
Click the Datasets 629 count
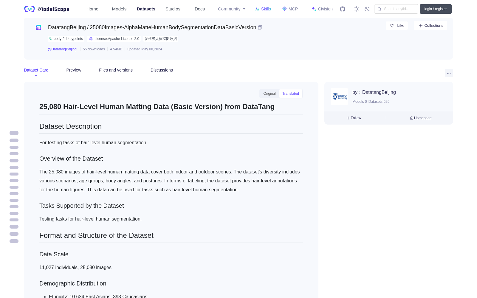pos(379,102)
